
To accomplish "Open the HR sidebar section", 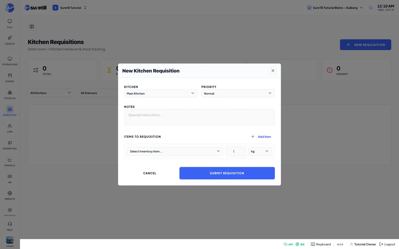I will click(x=10, y=179).
